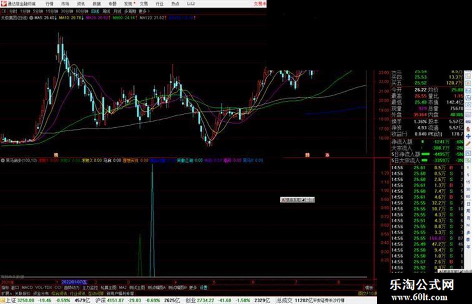Click the MA10 moving average label
This screenshot has height=304, width=472.
coord(71,18)
